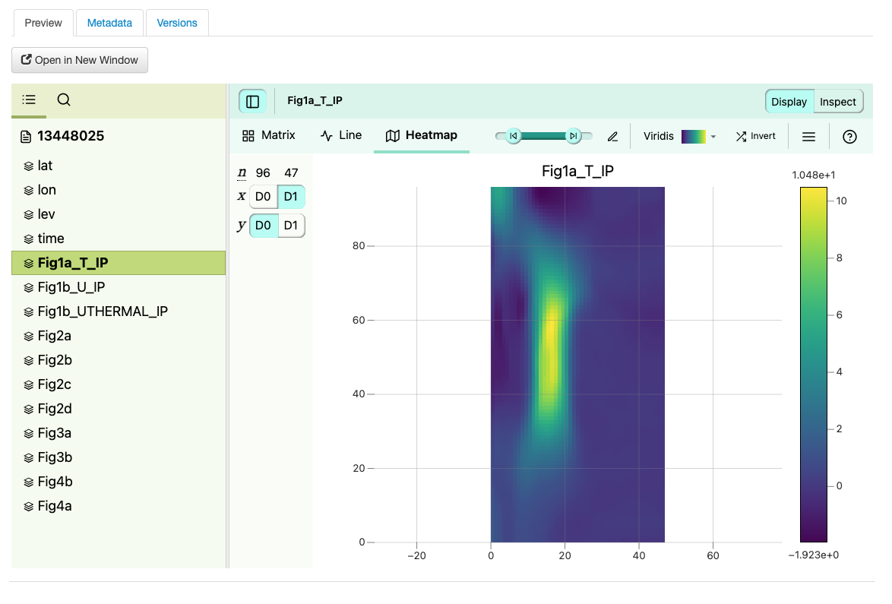Image resolution: width=892 pixels, height=604 pixels.
Task: Select D0 for the x axis
Action: coord(263,197)
